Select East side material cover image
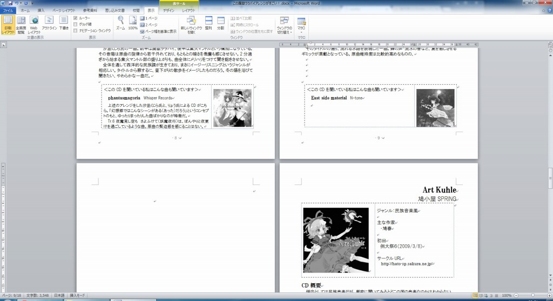The height and width of the screenshot is (301, 553). 435,108
